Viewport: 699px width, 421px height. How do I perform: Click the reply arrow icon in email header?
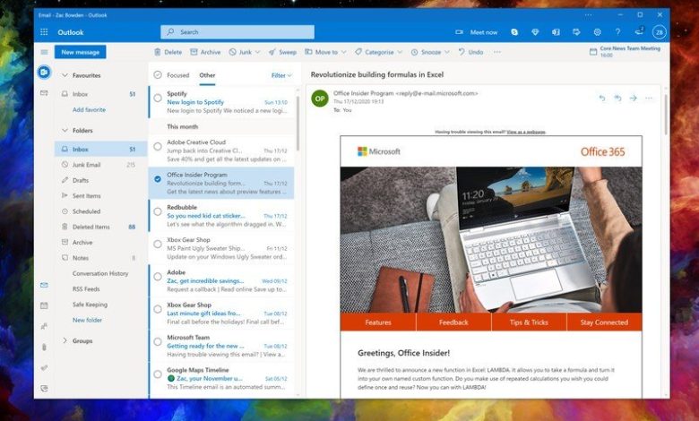602,98
